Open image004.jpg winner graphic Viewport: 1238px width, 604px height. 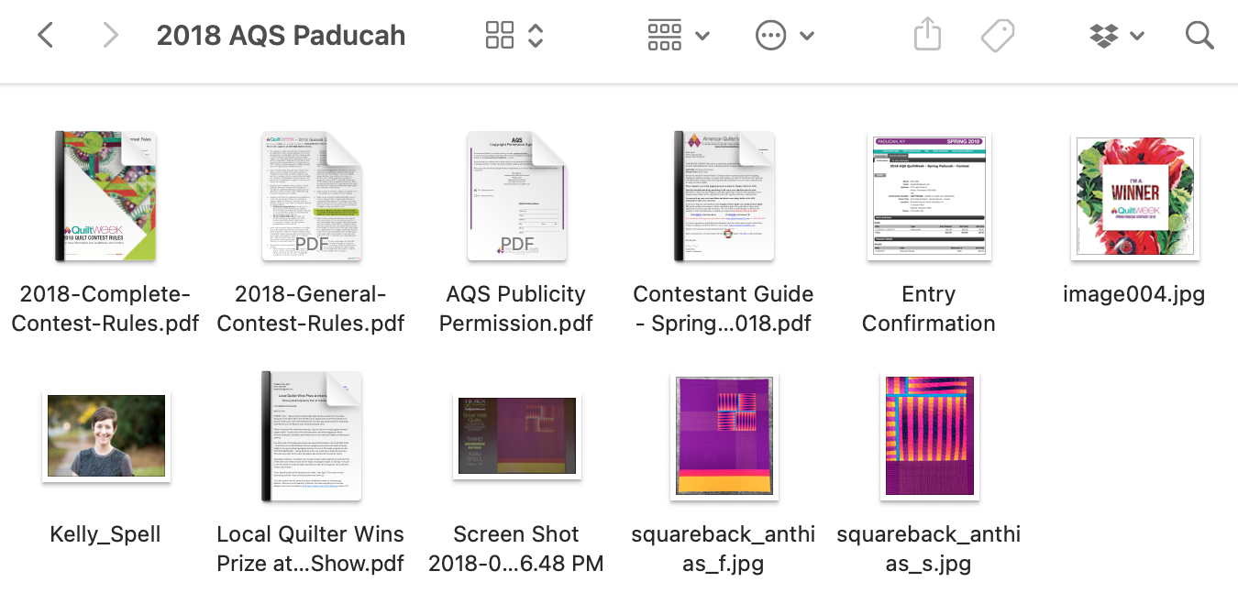click(1134, 195)
